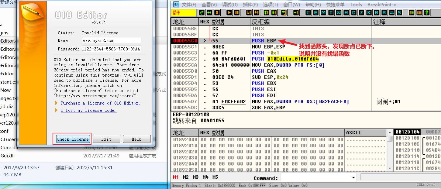Screen dimensions: 441x189
Task: Open the Run Trace with ellipsis icon
Action: (x=391, y=12)
